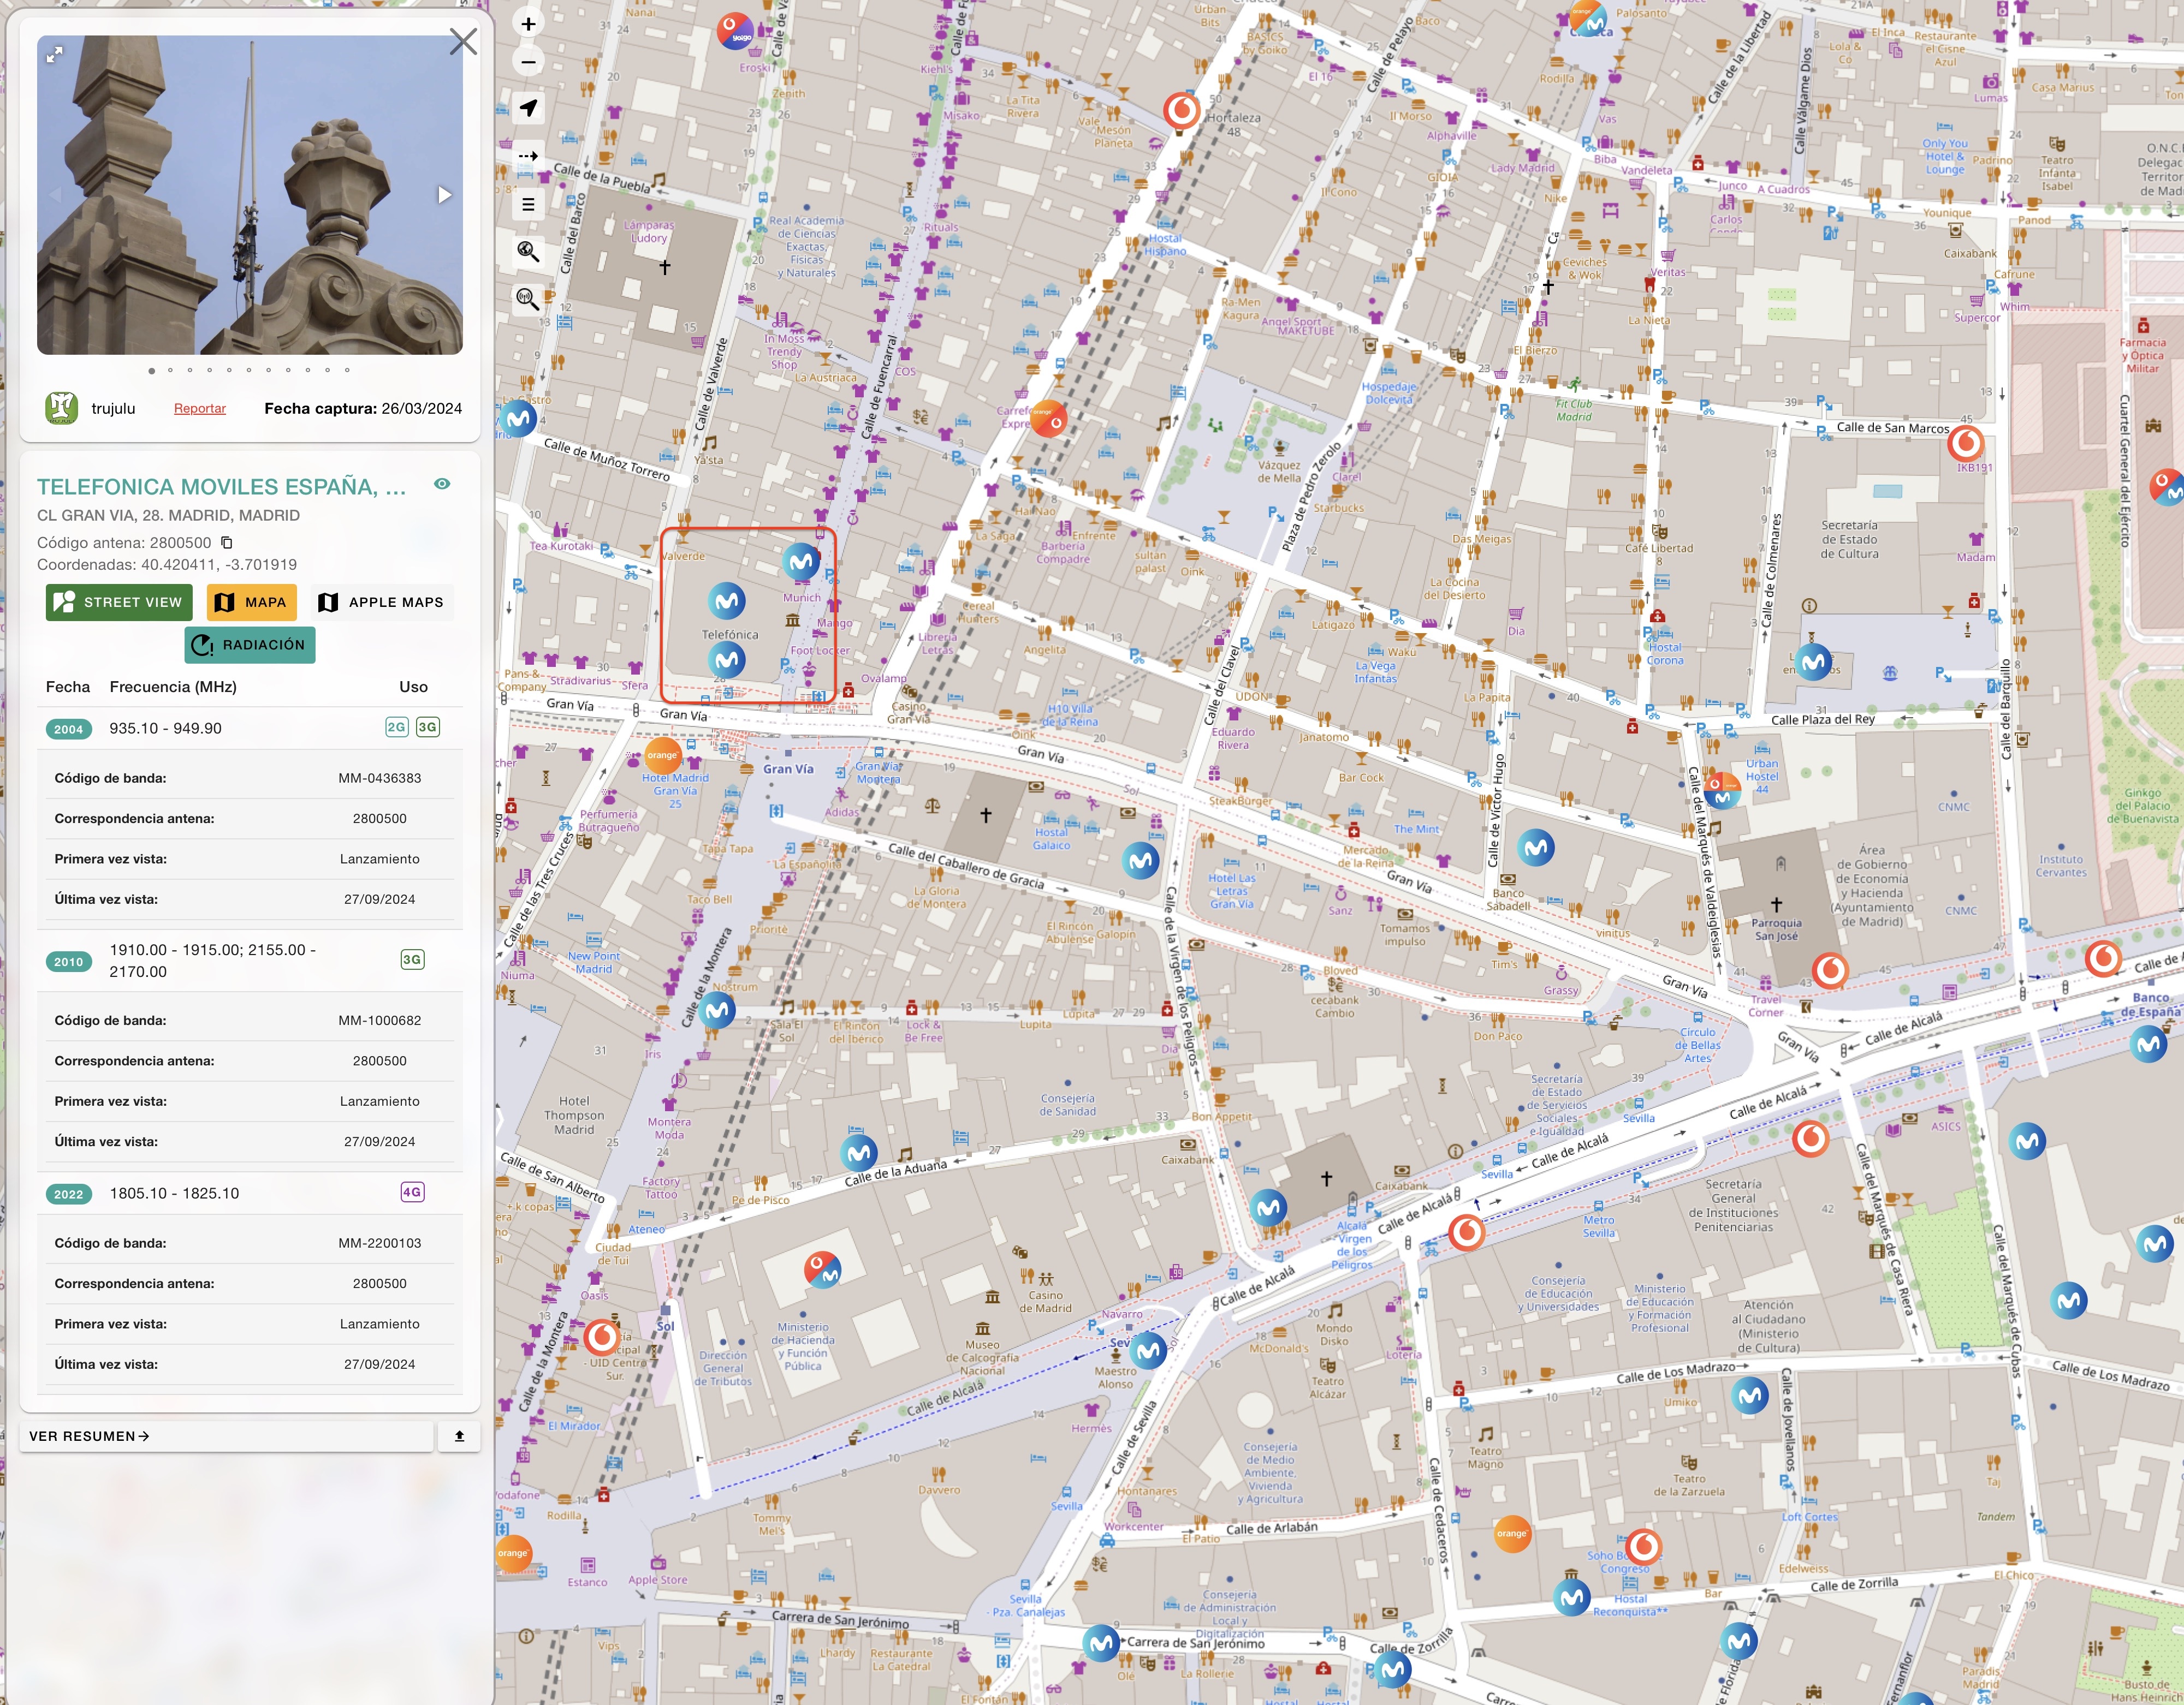Click band code MM-0436383

(x=379, y=778)
